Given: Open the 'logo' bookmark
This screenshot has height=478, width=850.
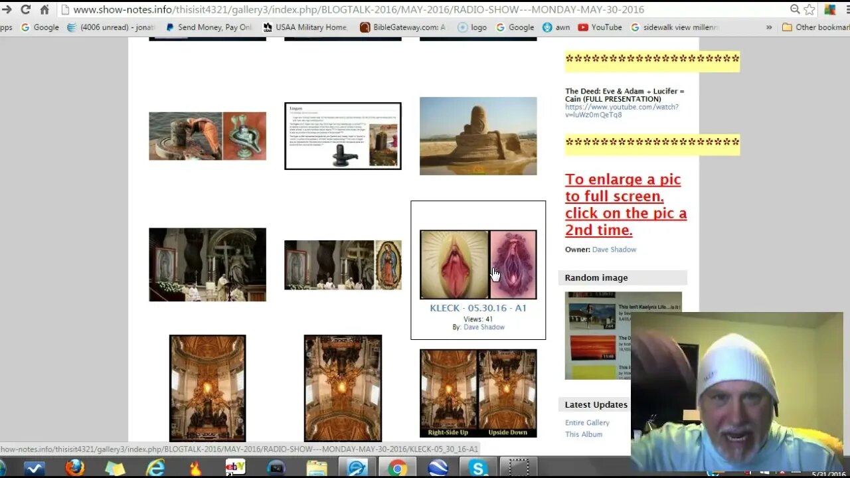Looking at the screenshot, I should (472, 27).
